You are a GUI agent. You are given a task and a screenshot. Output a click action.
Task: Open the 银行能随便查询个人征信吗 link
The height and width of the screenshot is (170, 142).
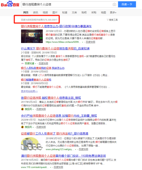coord(36,80)
